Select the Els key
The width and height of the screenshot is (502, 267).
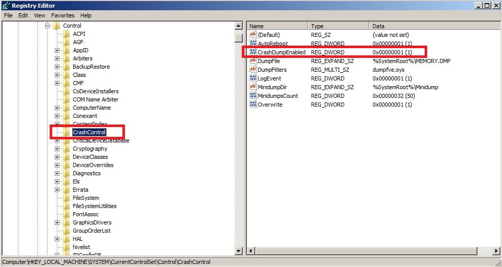pyautogui.click(x=76, y=181)
